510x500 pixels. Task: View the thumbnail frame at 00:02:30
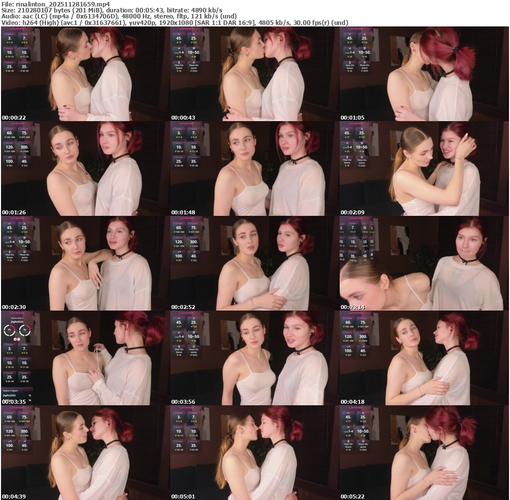click(x=85, y=263)
